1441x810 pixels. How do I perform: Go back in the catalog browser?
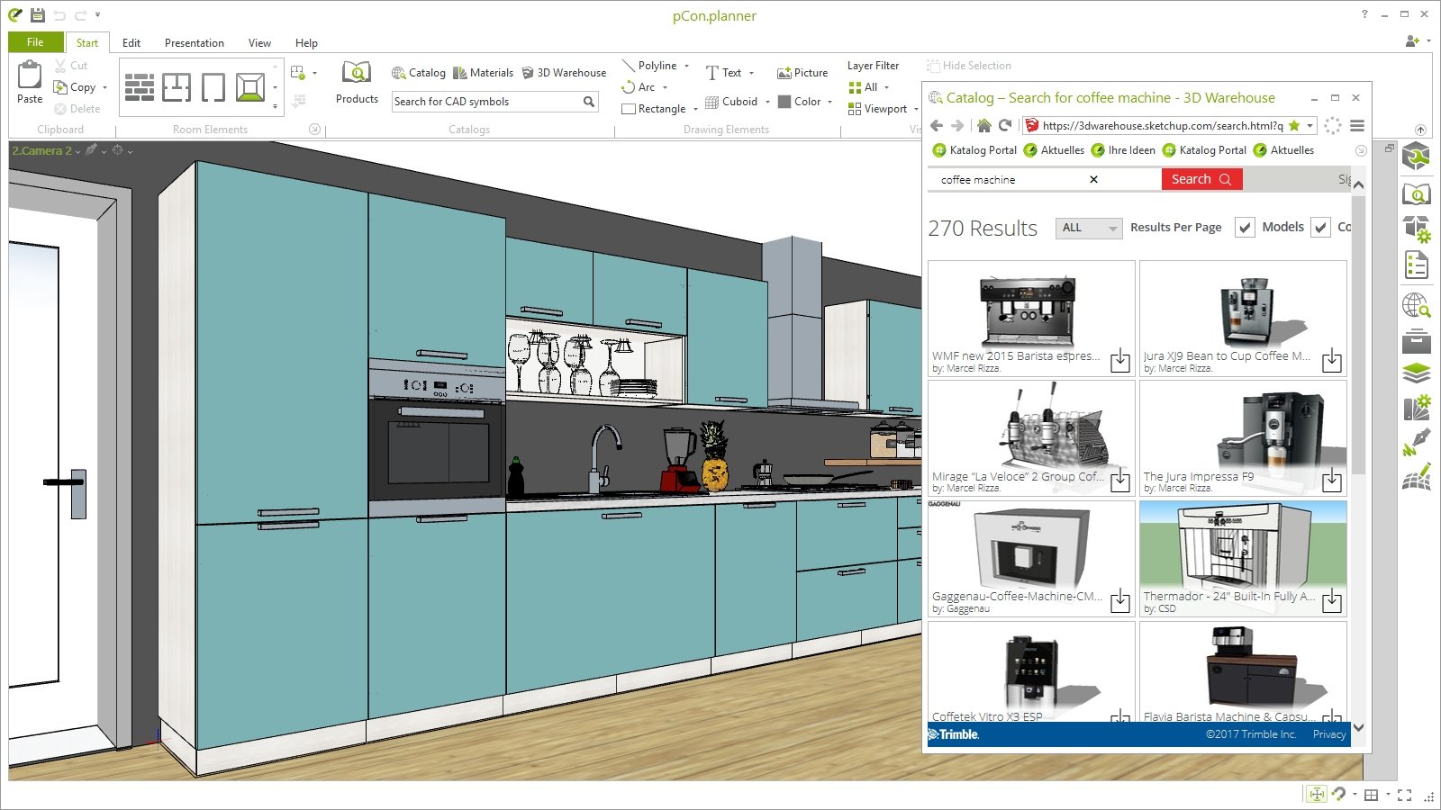937,126
